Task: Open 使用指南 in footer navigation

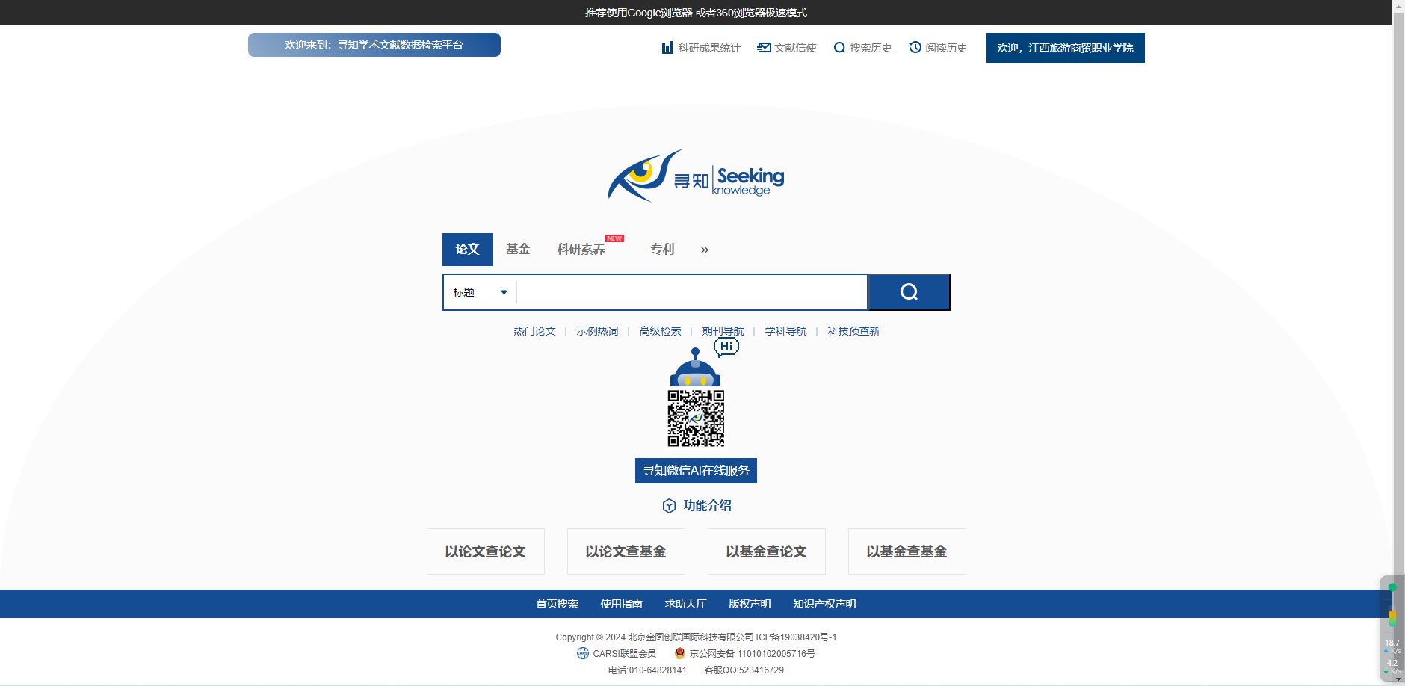Action: point(622,604)
